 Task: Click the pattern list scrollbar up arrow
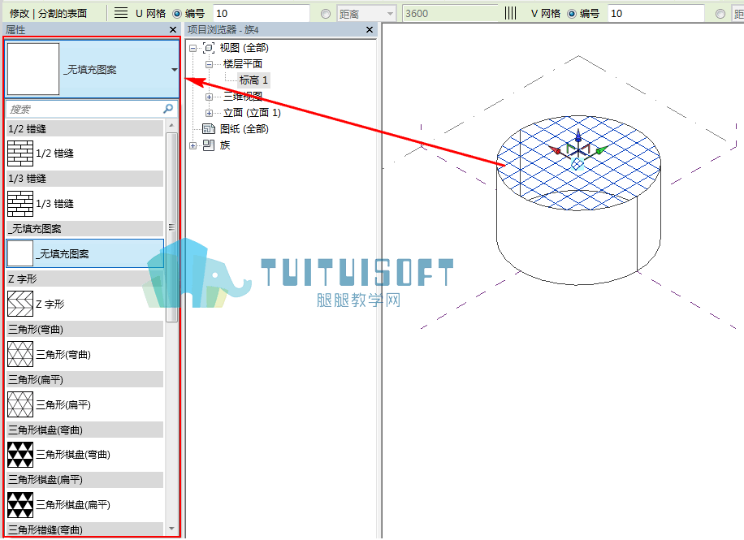coord(171,125)
